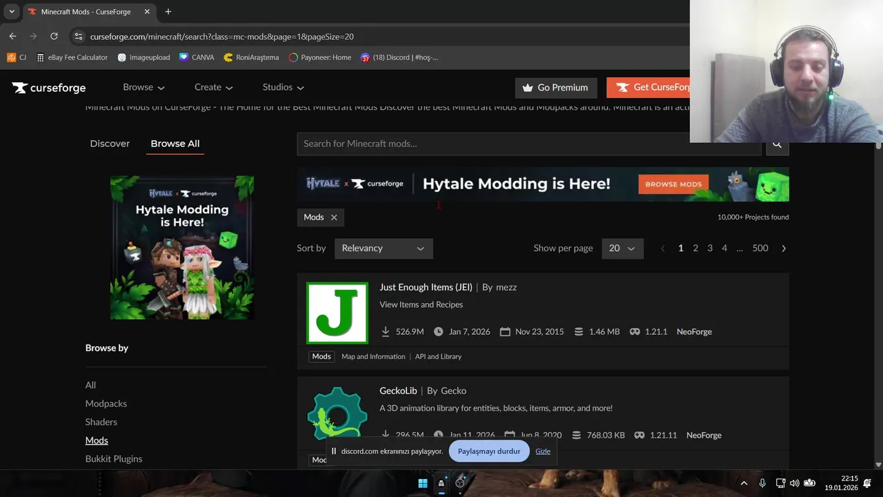This screenshot has width=883, height=497.
Task: Open the CJ bookmark
Action: tap(17, 57)
